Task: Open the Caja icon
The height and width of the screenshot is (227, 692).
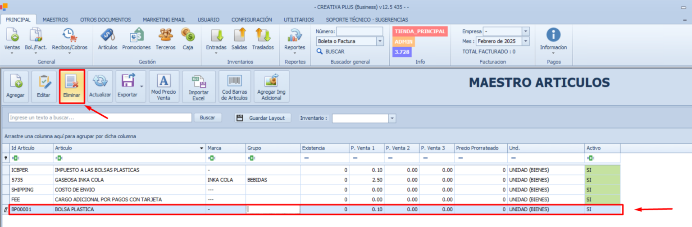Action: (x=188, y=39)
